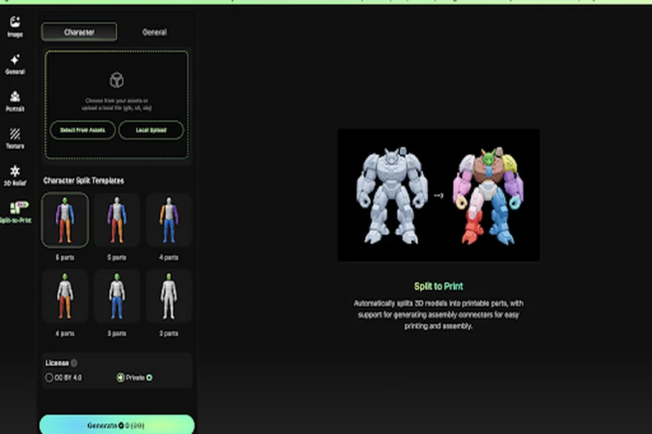
Task: Select the Portrait sidebar icon
Action: 15,101
